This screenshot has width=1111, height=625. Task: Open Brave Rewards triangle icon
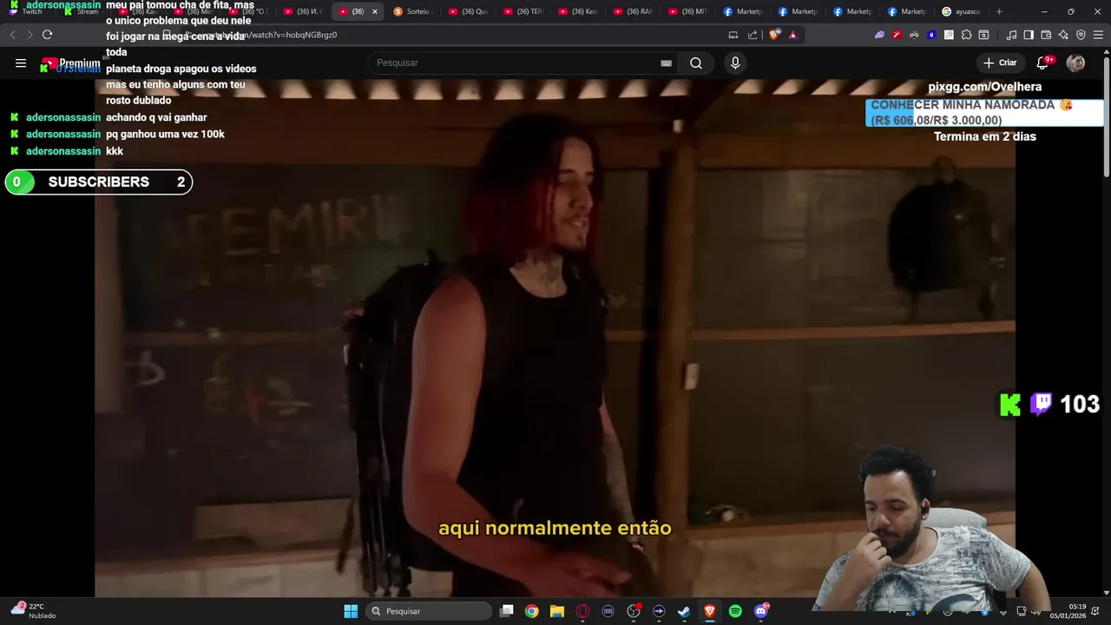[792, 35]
